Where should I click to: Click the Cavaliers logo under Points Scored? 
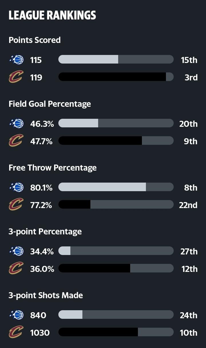pos(16,77)
